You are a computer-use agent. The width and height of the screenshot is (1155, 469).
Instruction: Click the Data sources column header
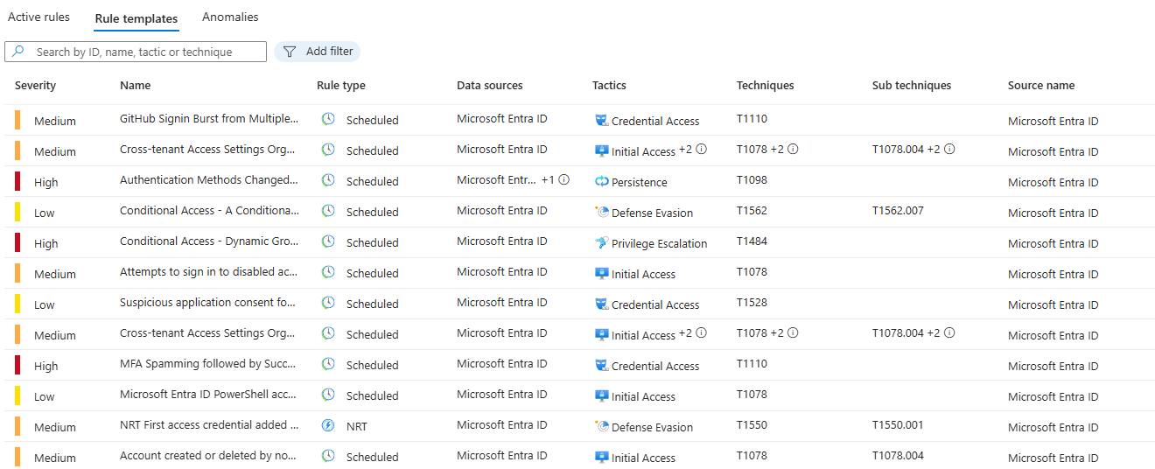point(490,86)
